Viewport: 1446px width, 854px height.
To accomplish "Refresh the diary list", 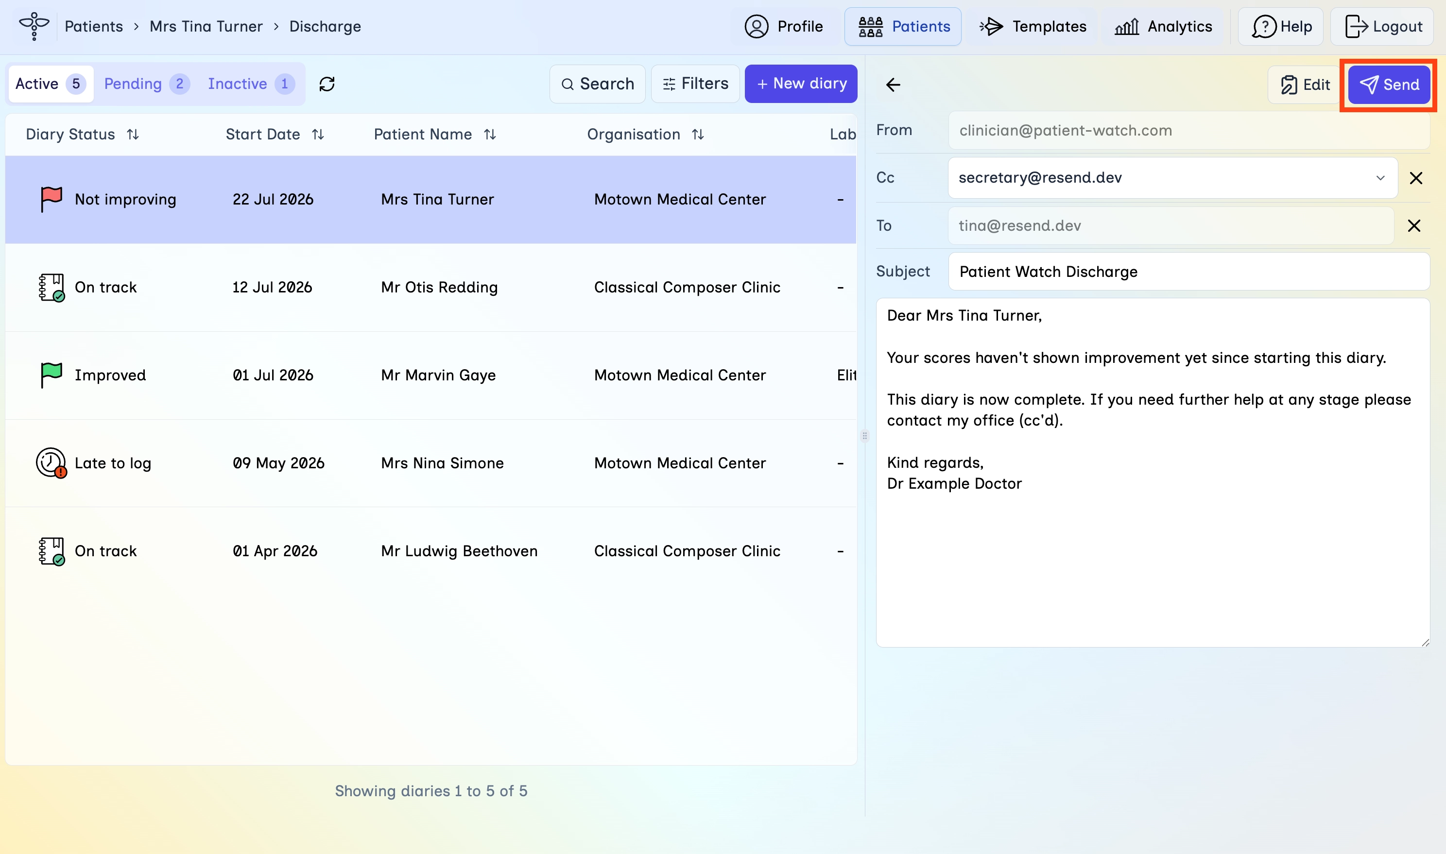I will (x=327, y=84).
